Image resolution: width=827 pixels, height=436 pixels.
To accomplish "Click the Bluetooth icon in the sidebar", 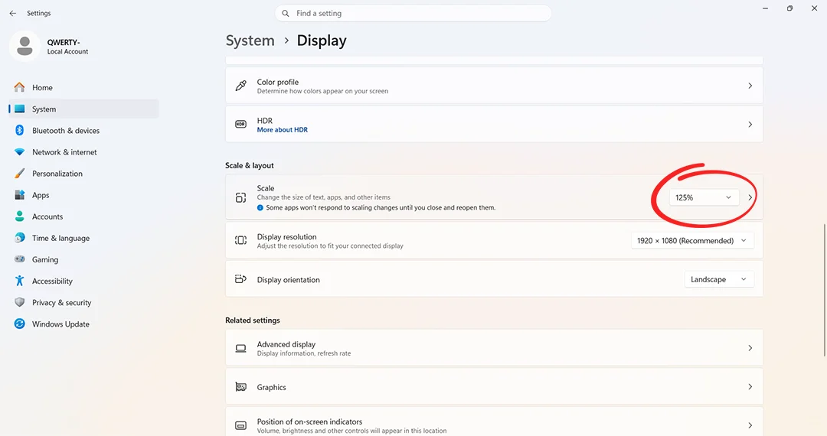I will (x=19, y=131).
